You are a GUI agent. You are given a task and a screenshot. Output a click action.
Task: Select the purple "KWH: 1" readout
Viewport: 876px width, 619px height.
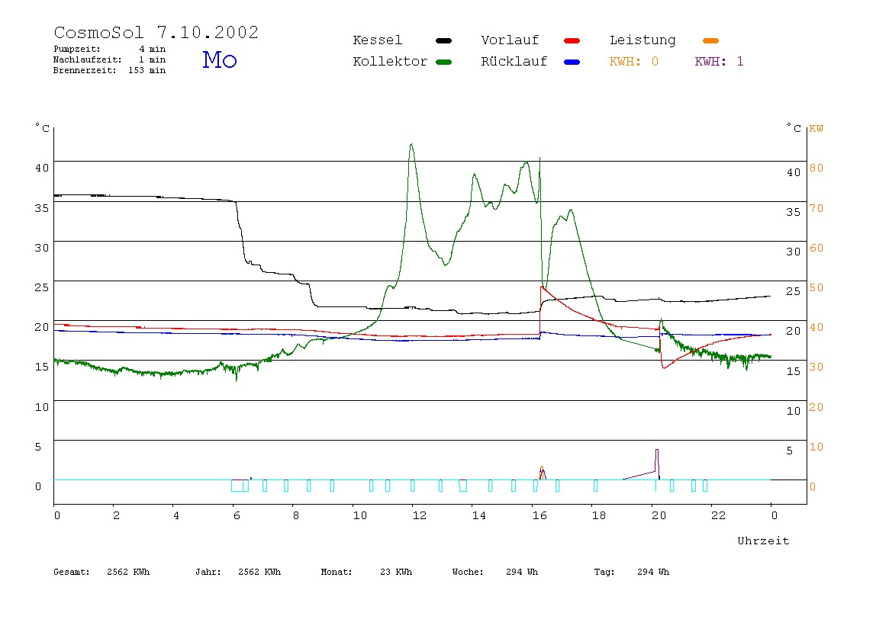tap(720, 62)
